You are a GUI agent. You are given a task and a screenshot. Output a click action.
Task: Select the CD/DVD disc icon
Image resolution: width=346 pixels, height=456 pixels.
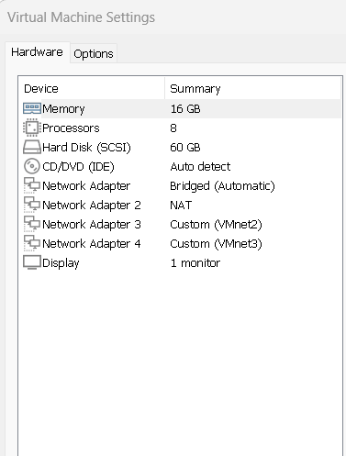(x=32, y=166)
